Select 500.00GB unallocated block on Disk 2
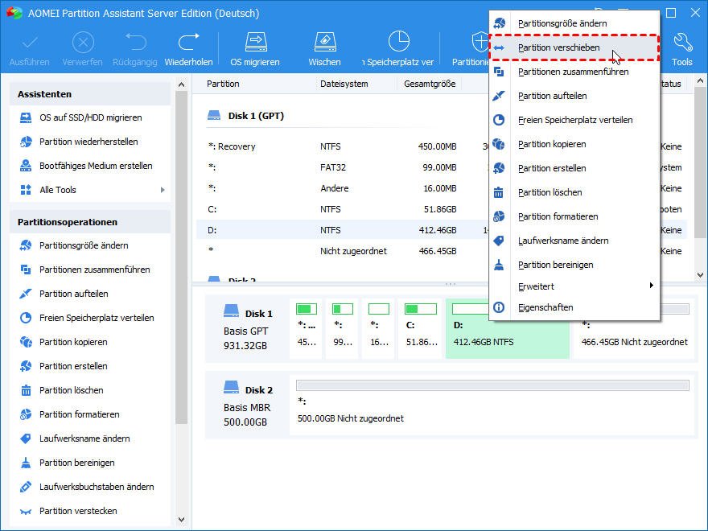 (492, 405)
